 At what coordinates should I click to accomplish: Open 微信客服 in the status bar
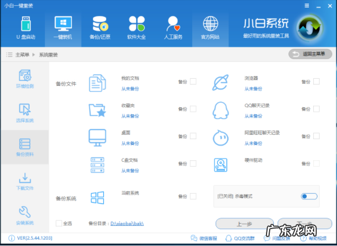[x=204, y=238]
